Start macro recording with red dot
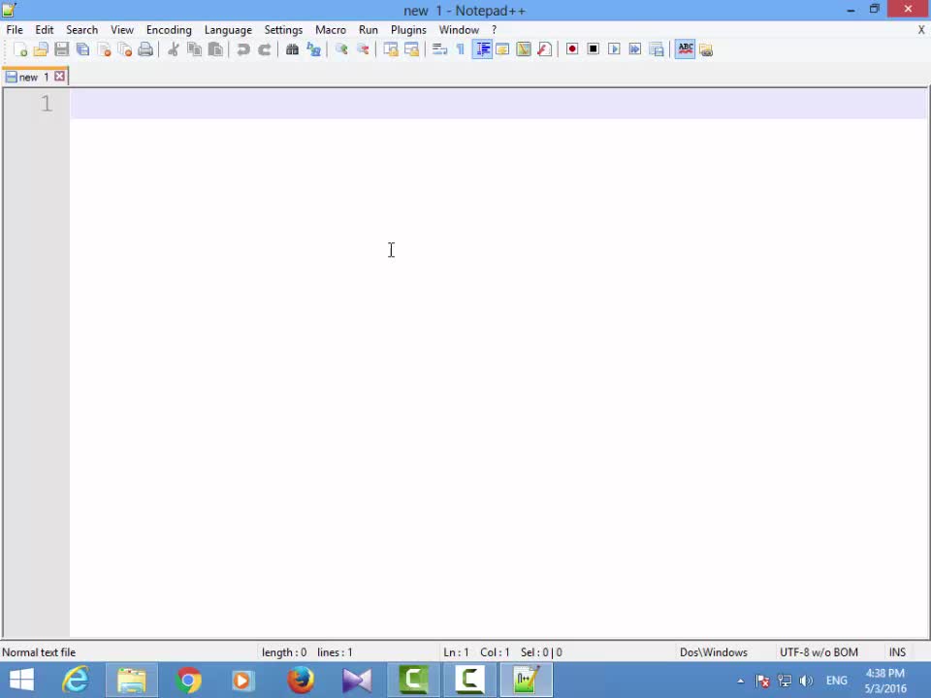Image resolution: width=931 pixels, height=698 pixels. tap(572, 49)
